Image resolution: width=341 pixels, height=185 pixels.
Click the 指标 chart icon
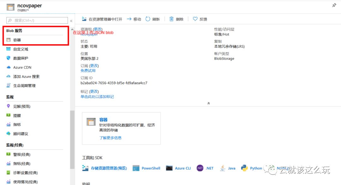[9, 125]
